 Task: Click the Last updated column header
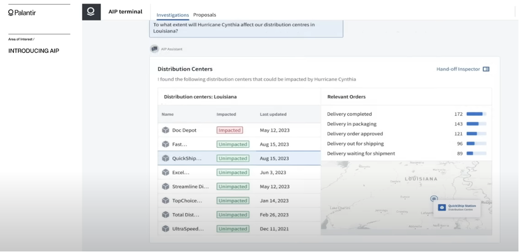coord(273,115)
